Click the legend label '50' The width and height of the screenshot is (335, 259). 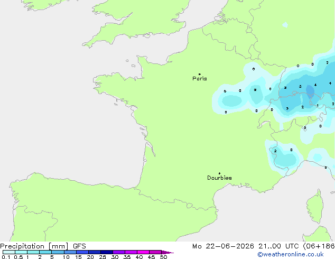click(x=164, y=257)
